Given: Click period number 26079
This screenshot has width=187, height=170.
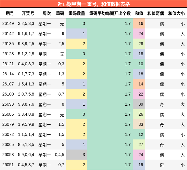Looking at the screenshot, I should click(x=8, y=124).
